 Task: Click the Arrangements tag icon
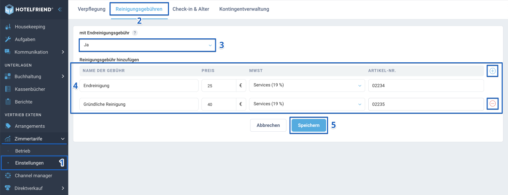click(x=8, y=126)
